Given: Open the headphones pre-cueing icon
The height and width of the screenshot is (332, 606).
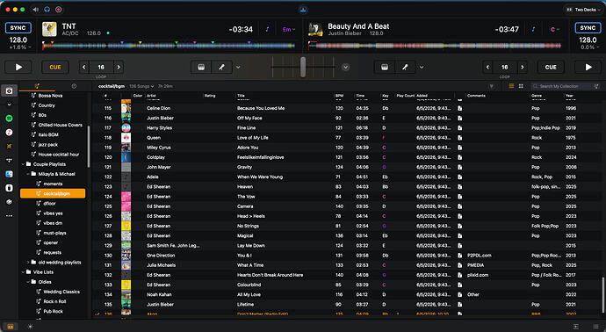Looking at the screenshot, I should coord(47,10).
